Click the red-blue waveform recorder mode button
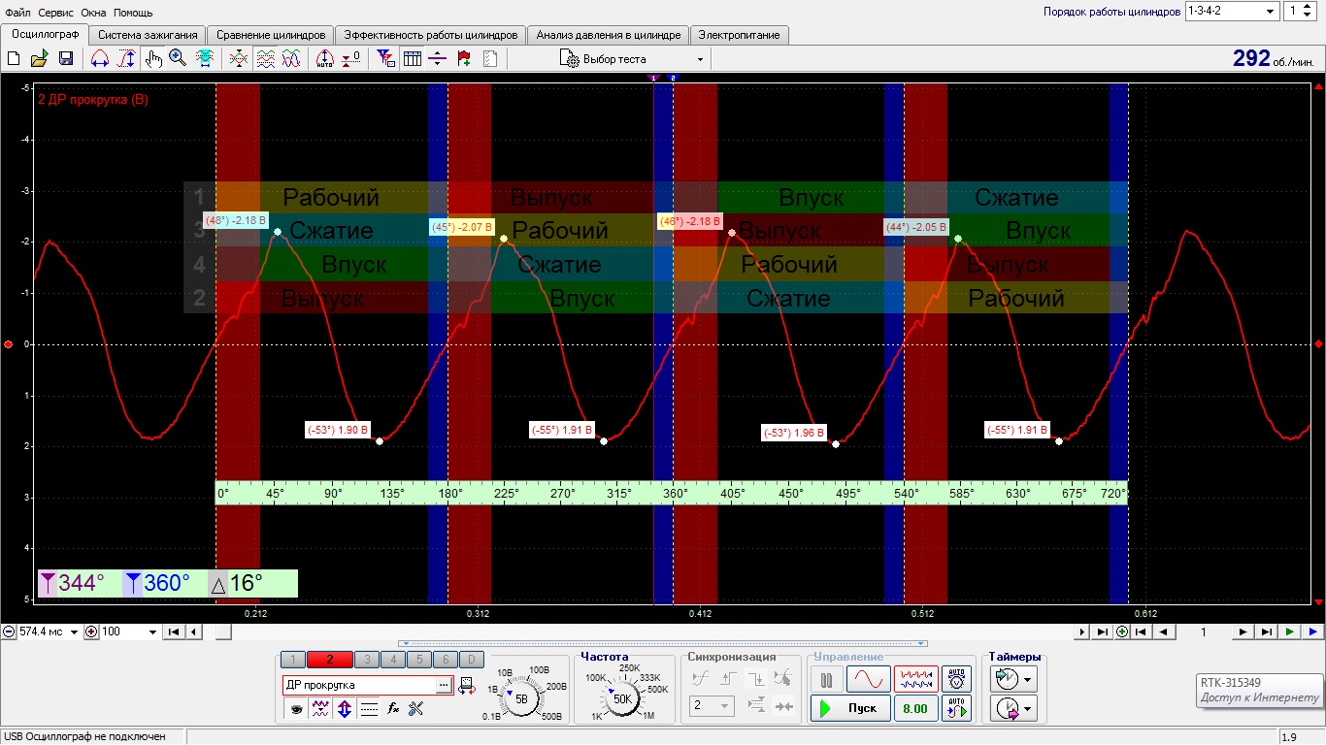1326x745 pixels. pyautogui.click(x=915, y=678)
